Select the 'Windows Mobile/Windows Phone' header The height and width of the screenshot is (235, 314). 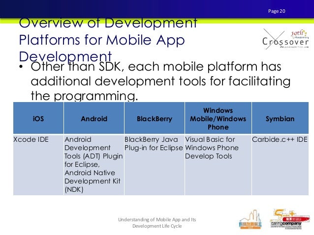(x=218, y=118)
